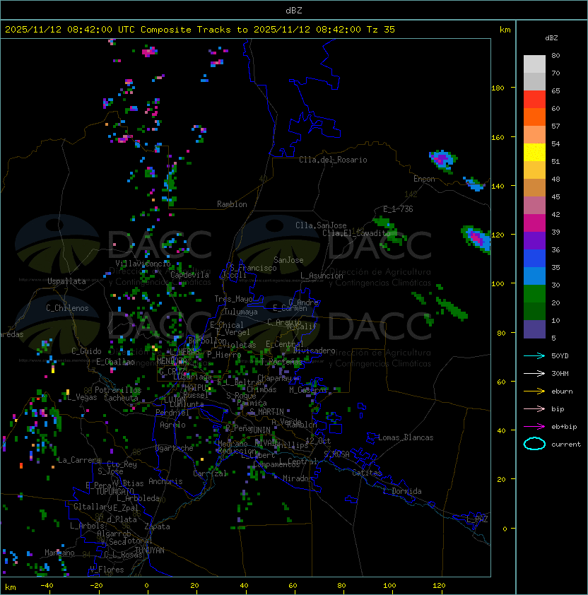Click the 'Uspallata' map label

(x=66, y=281)
